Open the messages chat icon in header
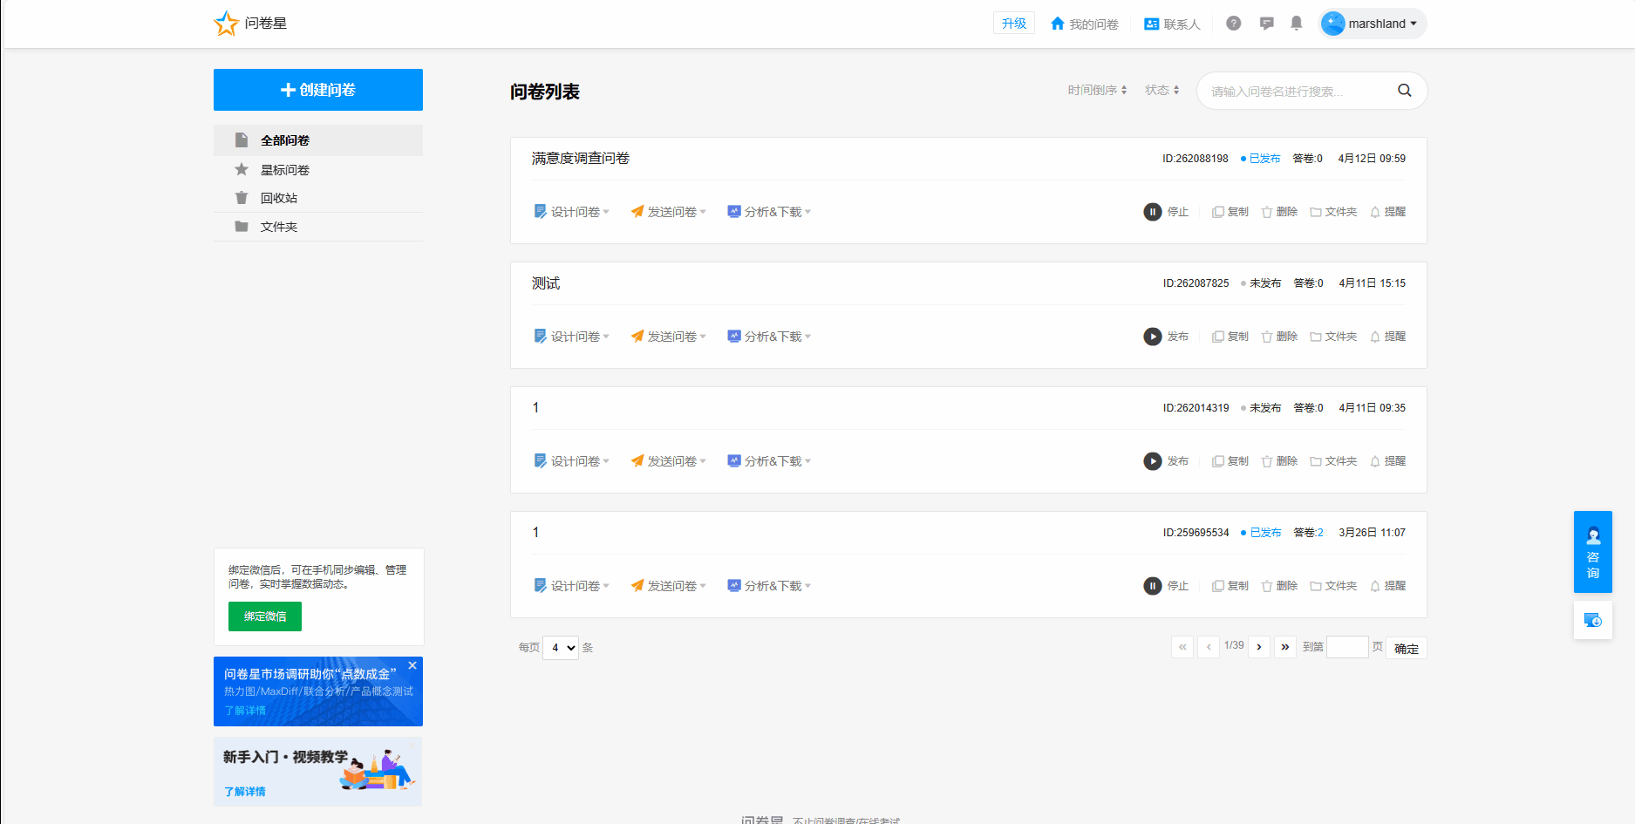This screenshot has height=824, width=1635. click(x=1266, y=24)
